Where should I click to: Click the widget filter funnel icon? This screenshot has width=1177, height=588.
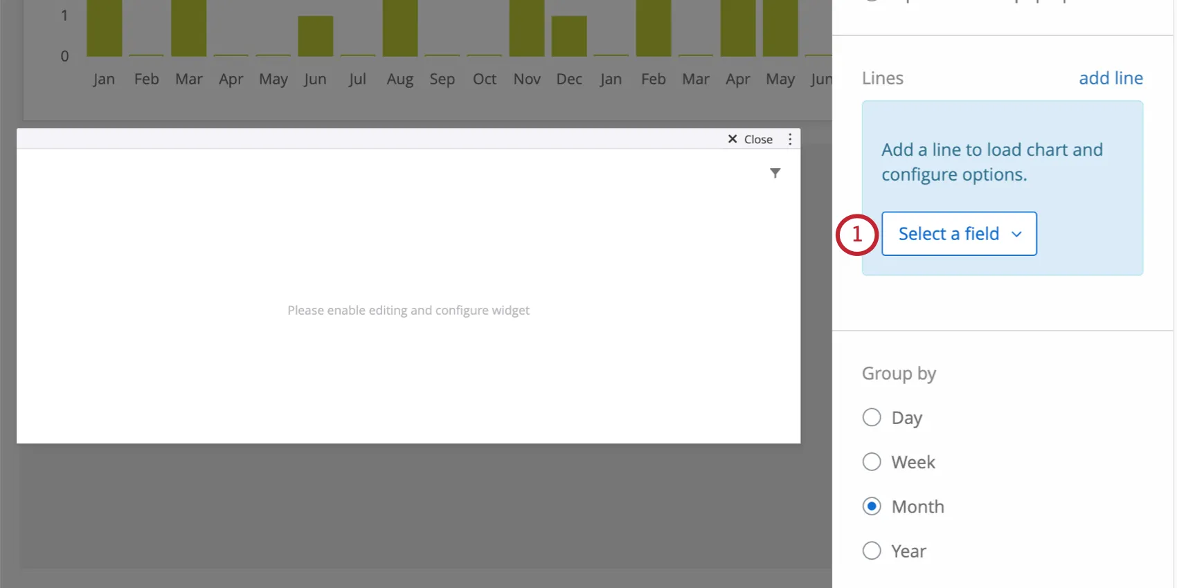(x=775, y=173)
